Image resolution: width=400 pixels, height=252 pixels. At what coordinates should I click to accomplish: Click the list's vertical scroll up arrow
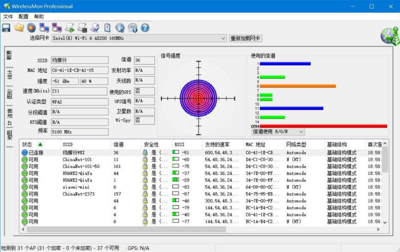pos(385,144)
